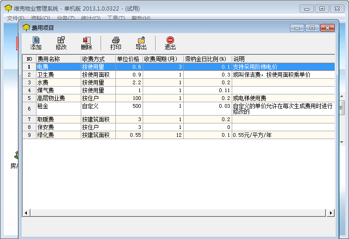Click the 添加 (Add) toolbar icon
The width and height of the screenshot is (349, 239).
point(36,41)
